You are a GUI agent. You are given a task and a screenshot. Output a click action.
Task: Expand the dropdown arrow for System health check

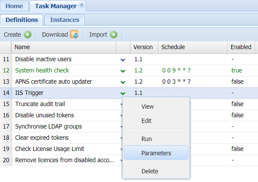tap(123, 71)
